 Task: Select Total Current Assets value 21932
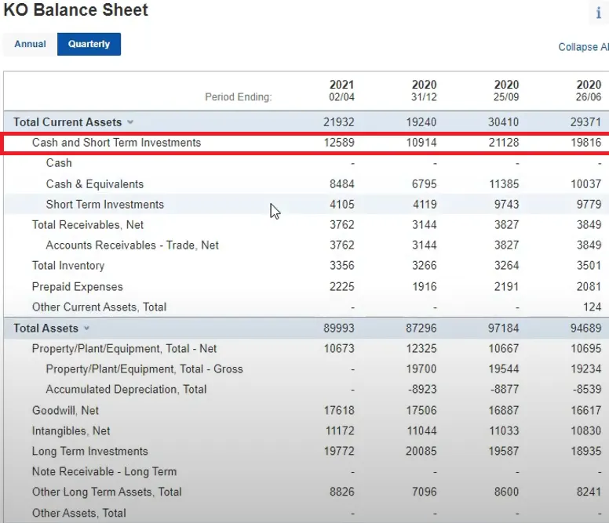[x=339, y=122]
